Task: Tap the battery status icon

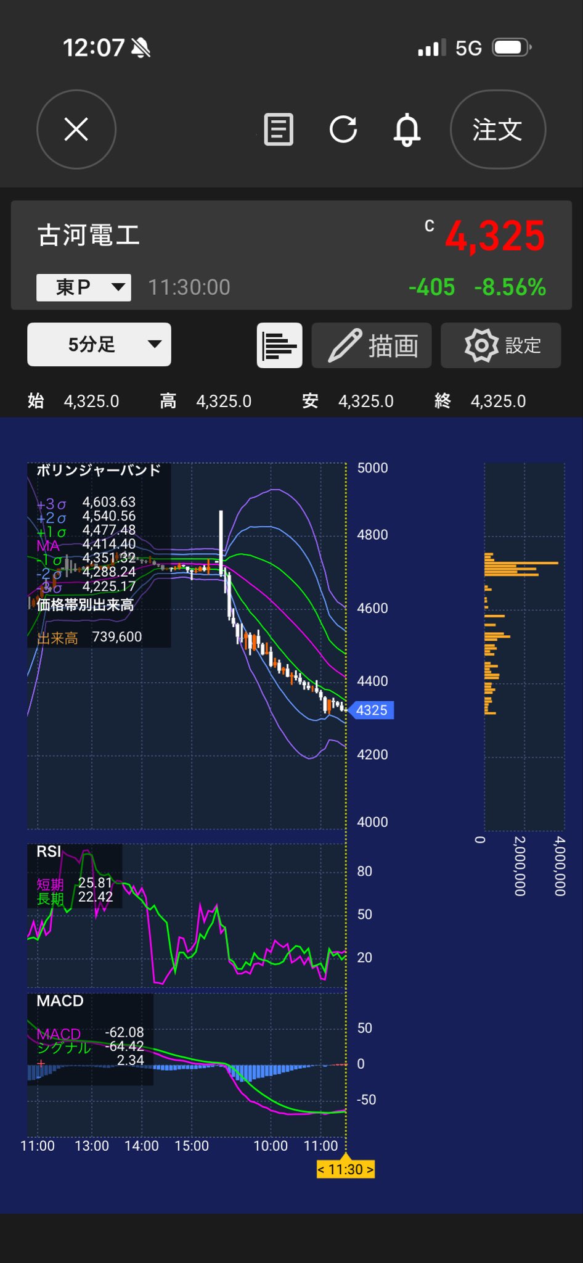Action: click(x=512, y=47)
